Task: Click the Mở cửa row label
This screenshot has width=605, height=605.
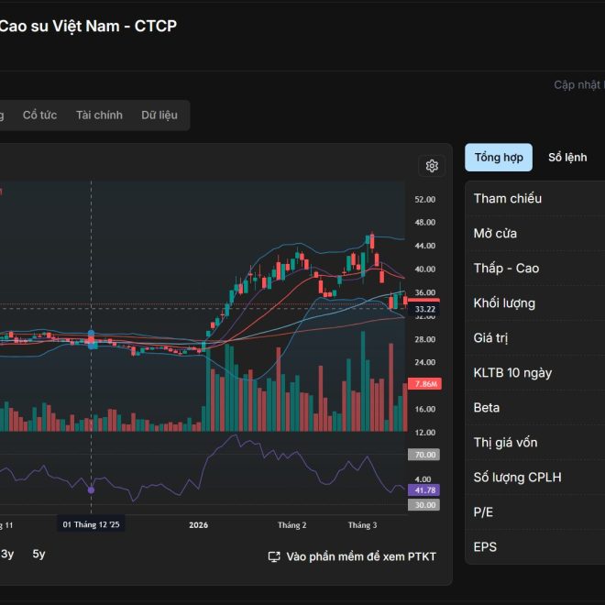Action: [x=495, y=233]
